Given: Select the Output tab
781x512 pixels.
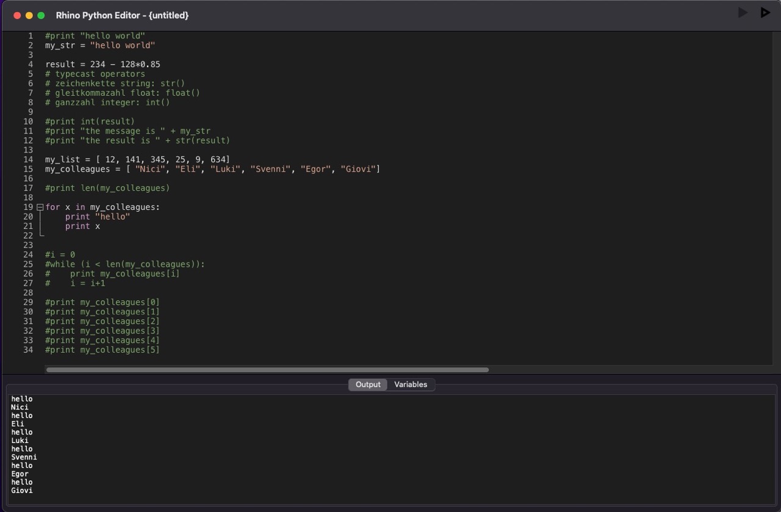Looking at the screenshot, I should 367,384.
